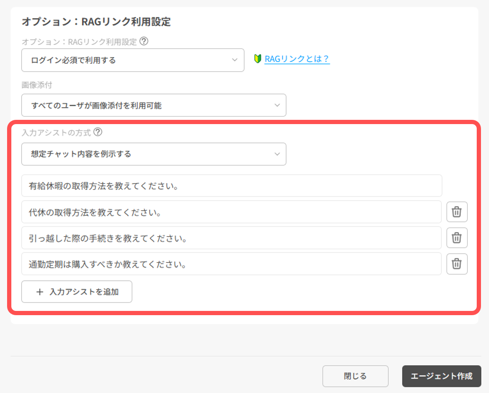489x393 pixels.
Task: Click the 画像添付 label
Action: pyautogui.click(x=37, y=85)
